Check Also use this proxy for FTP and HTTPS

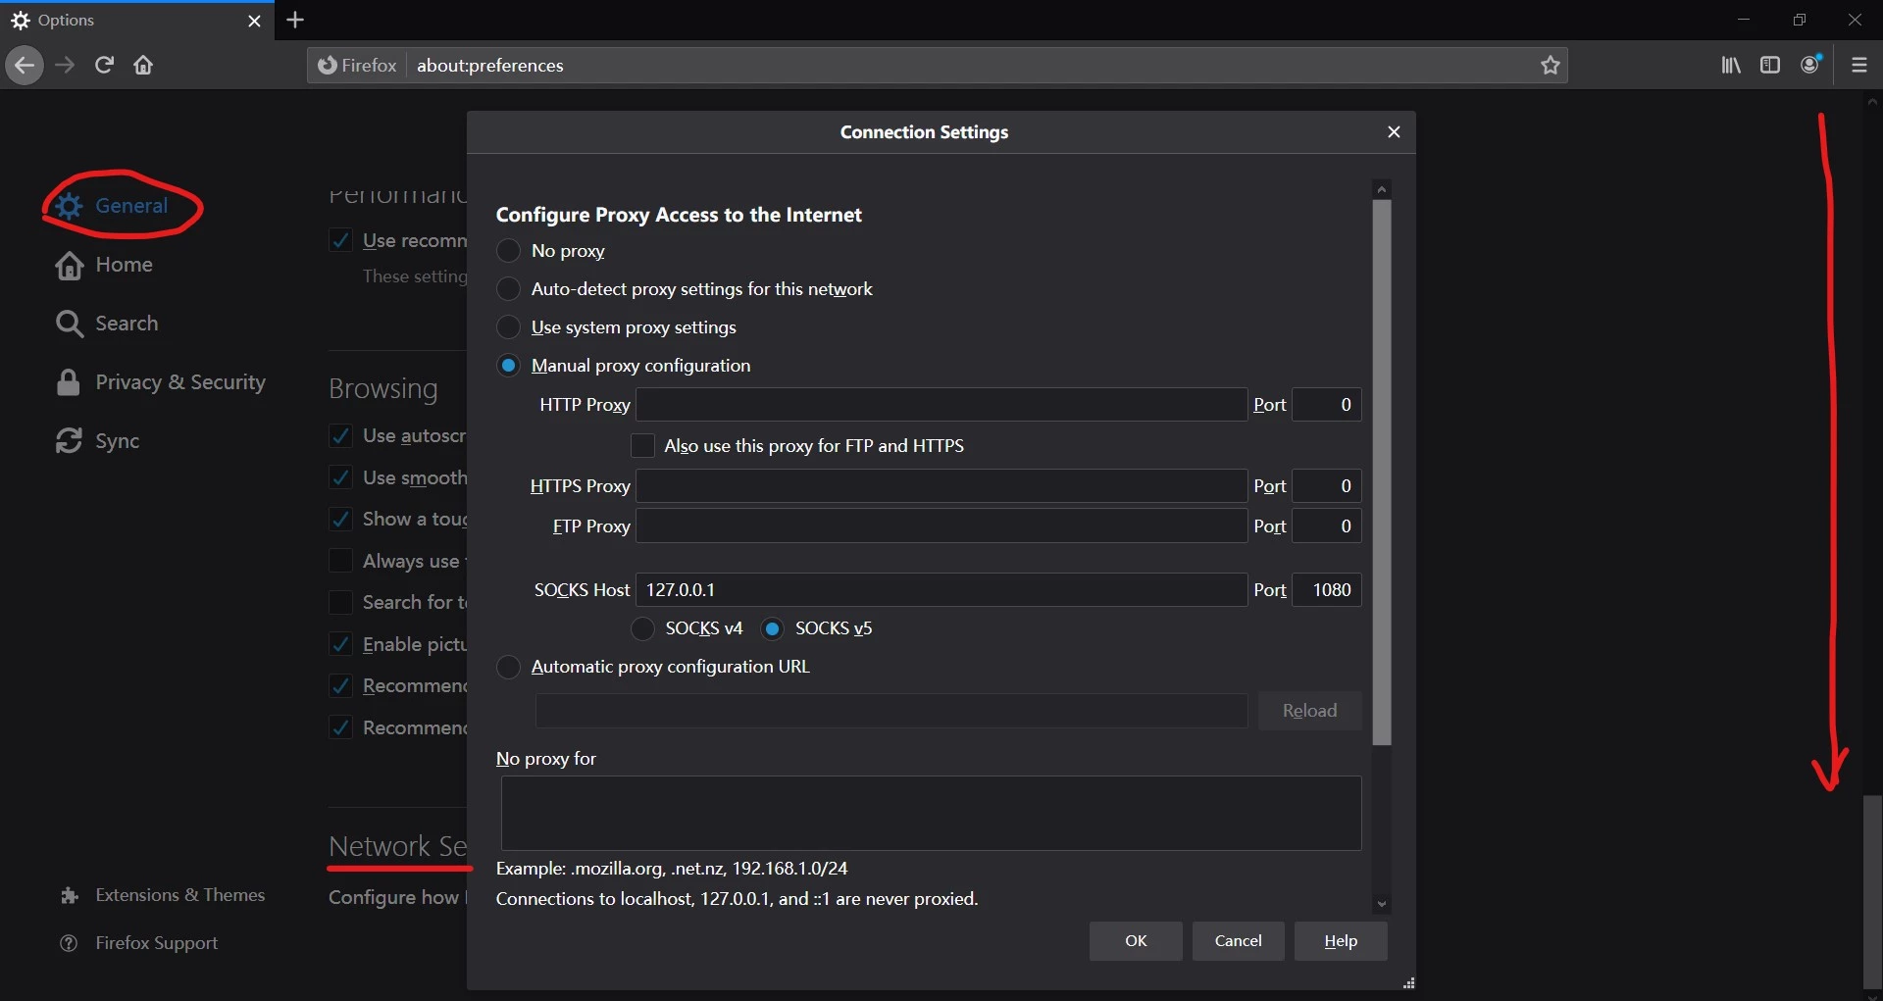click(x=642, y=446)
